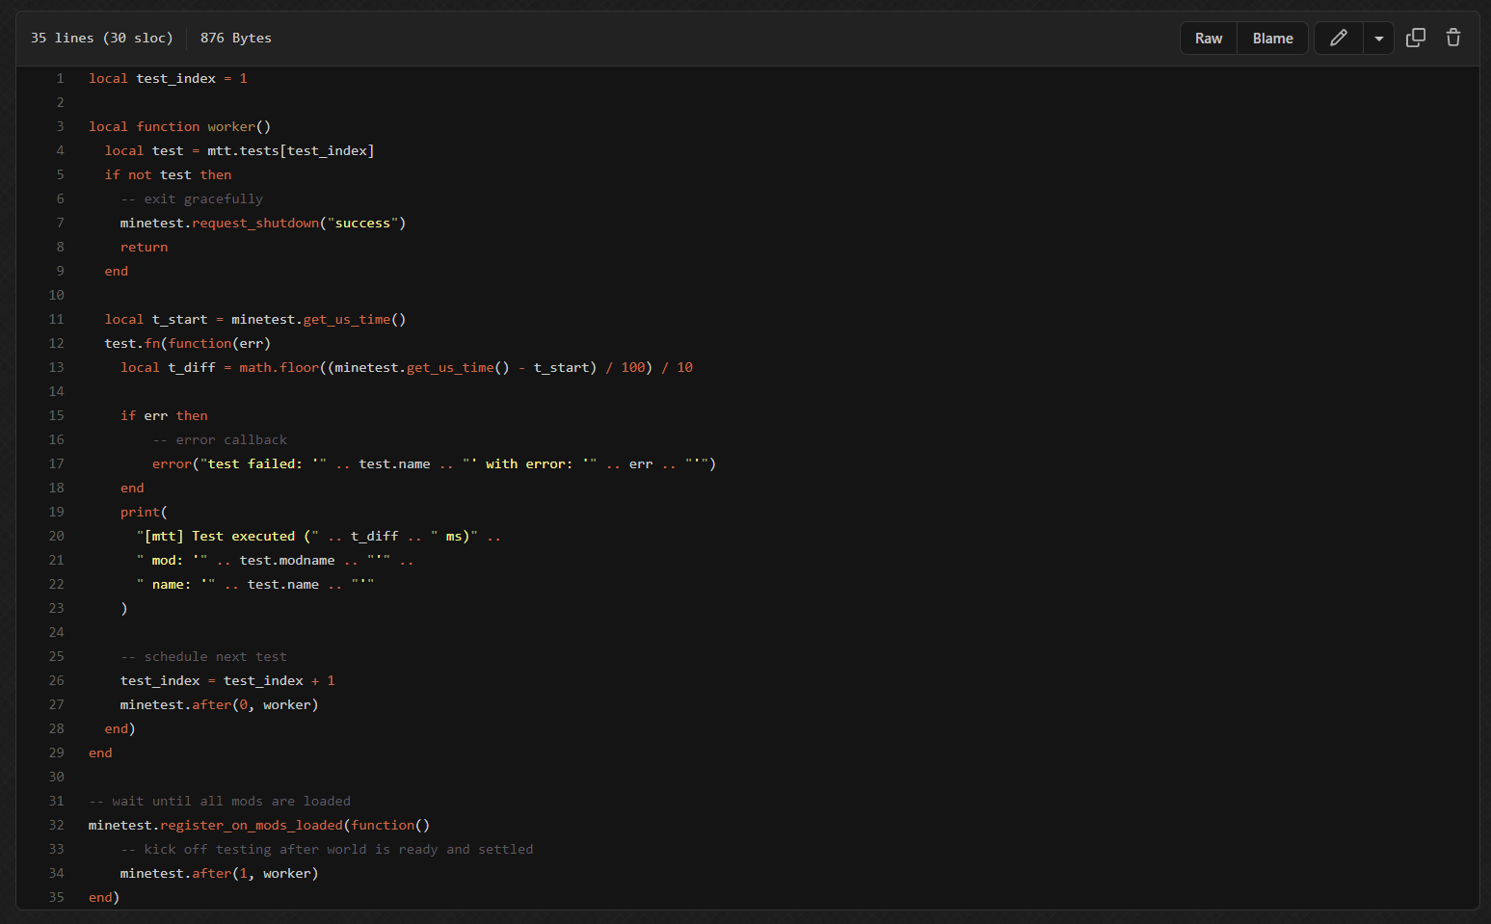The width and height of the screenshot is (1491, 924).
Task: Select line number 26 in the gutter
Action: tap(57, 681)
